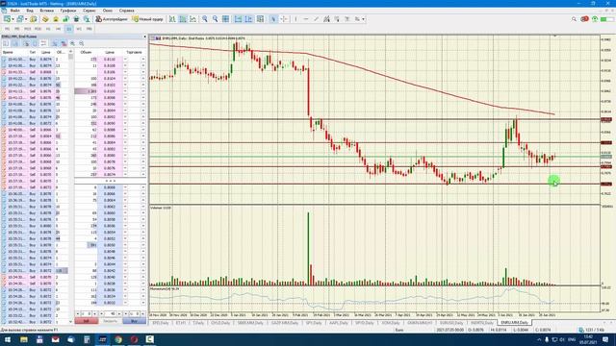Select the horizontal line drawing tool
The width and height of the screenshot is (616, 346).
(x=306, y=19)
